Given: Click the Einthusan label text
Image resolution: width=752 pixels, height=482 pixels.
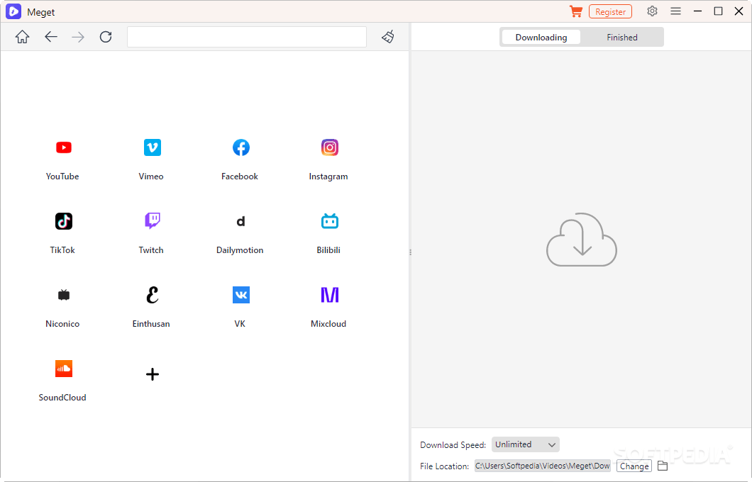Looking at the screenshot, I should click(x=151, y=324).
